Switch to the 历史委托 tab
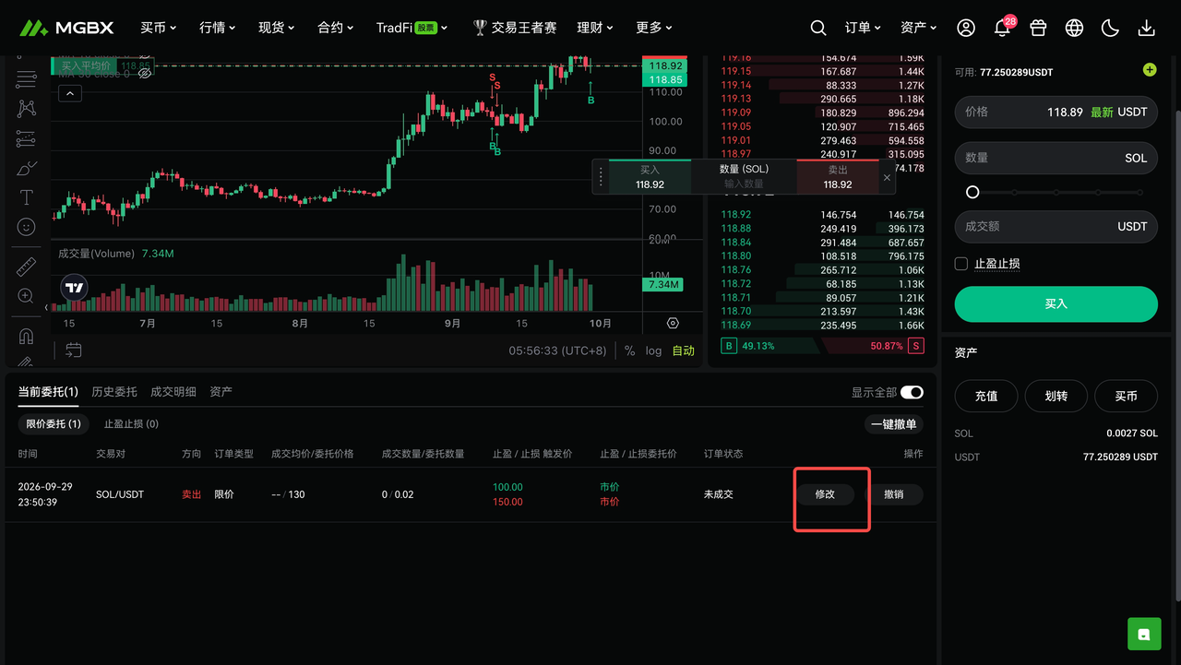 [114, 392]
